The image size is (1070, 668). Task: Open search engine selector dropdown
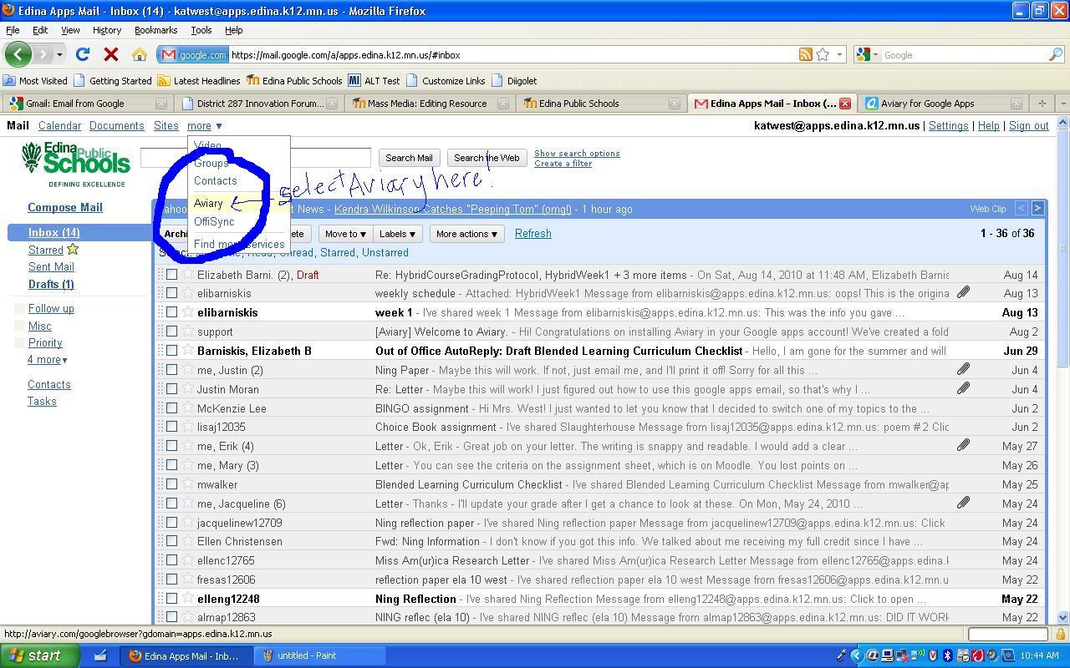pyautogui.click(x=868, y=54)
